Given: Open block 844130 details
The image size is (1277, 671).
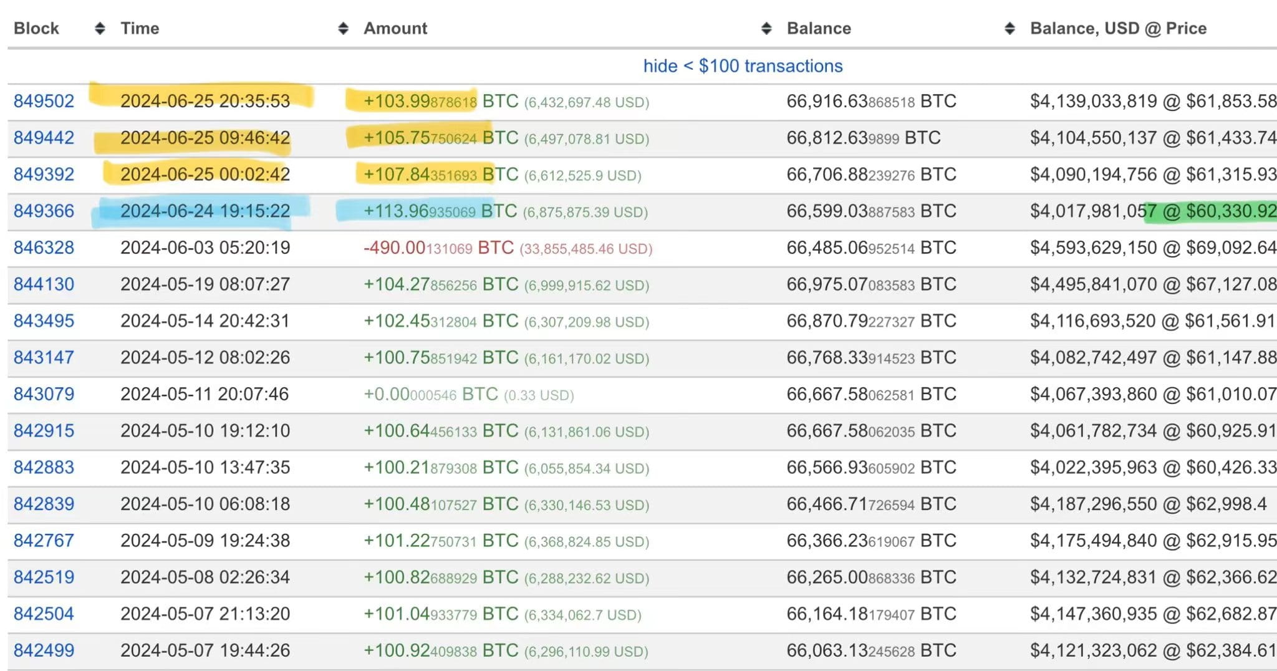Looking at the screenshot, I should point(43,284).
